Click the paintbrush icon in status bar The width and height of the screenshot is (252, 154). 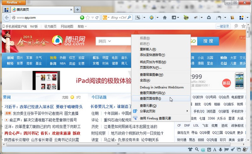pyautogui.click(x=233, y=150)
